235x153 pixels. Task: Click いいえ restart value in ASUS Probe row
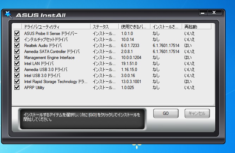189,33
